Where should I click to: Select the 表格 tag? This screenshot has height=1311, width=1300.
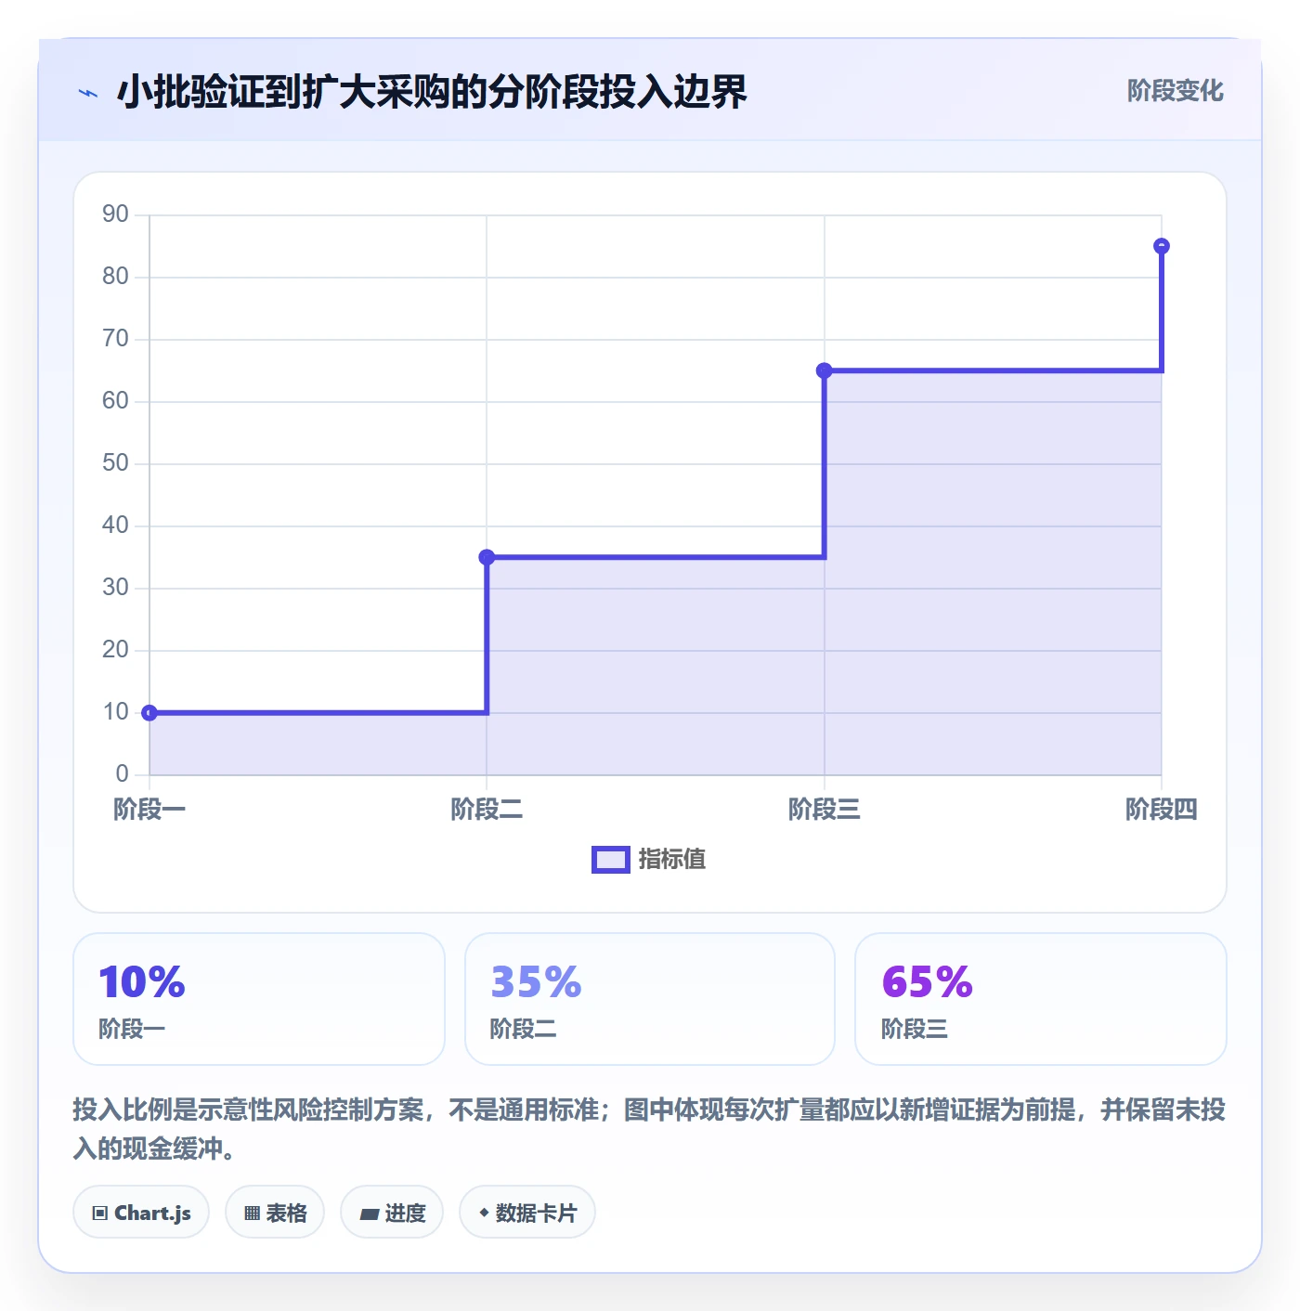[x=275, y=1212]
